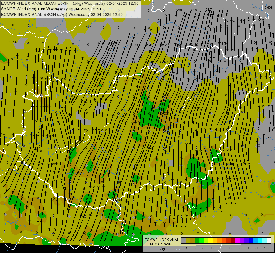This screenshot has height=253, width=275.
Task: Pick the bright green legend swatch before 30
Action: click(201, 241)
